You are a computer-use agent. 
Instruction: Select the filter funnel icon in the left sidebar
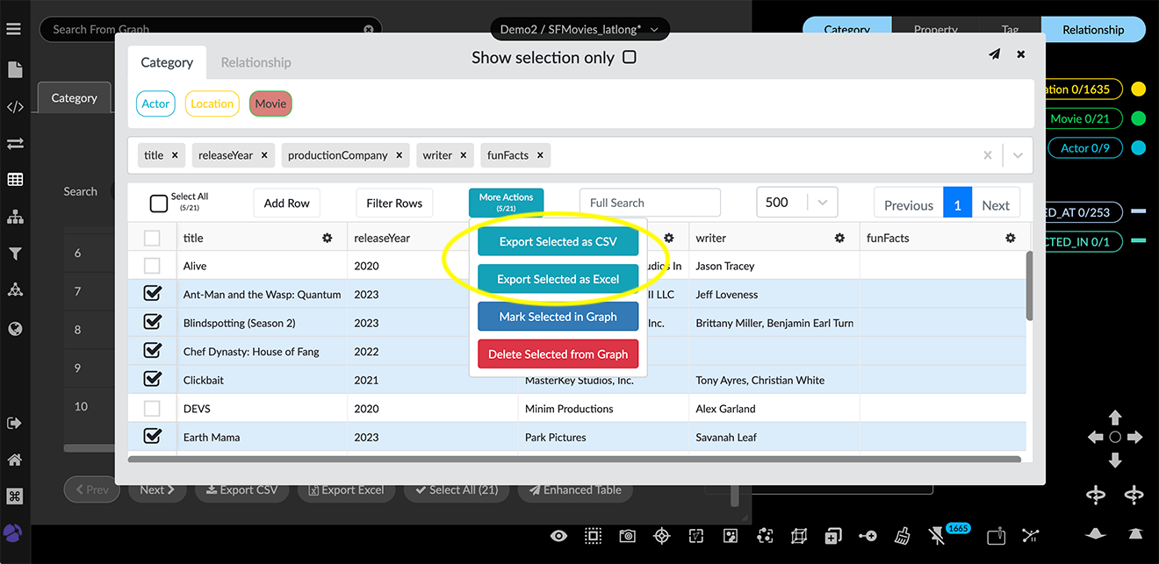pos(14,253)
